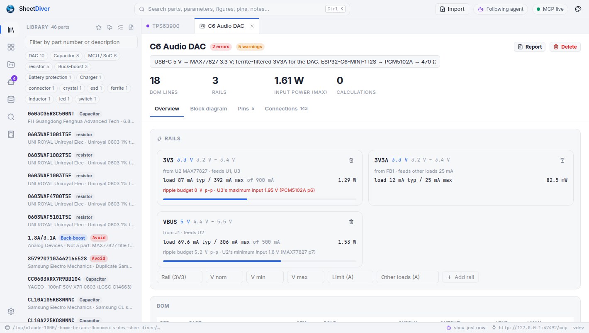Open the theme palette icon

578,9
